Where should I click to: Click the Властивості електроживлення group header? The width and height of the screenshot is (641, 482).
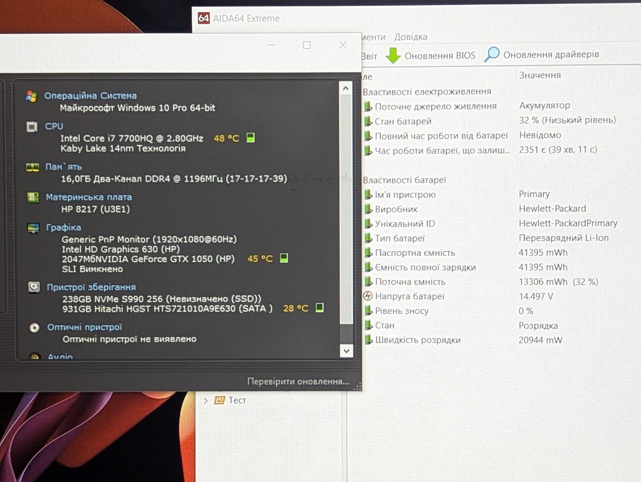tap(427, 92)
